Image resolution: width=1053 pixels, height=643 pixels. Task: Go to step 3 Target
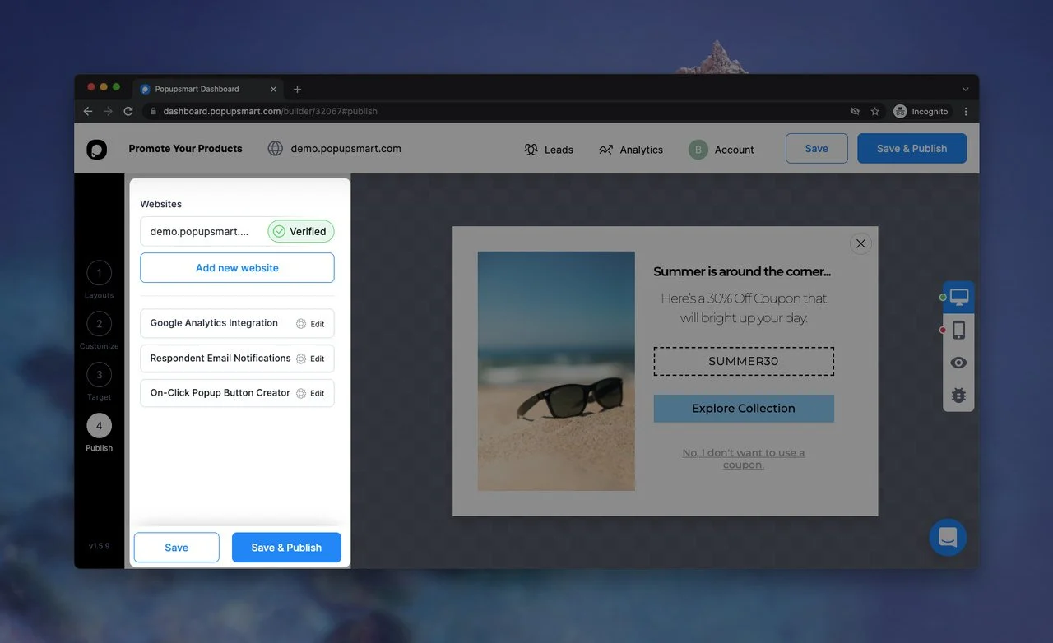point(100,375)
